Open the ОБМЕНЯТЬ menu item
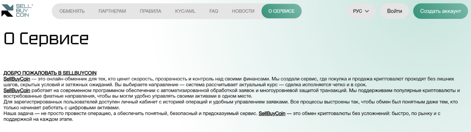 pos(72,11)
